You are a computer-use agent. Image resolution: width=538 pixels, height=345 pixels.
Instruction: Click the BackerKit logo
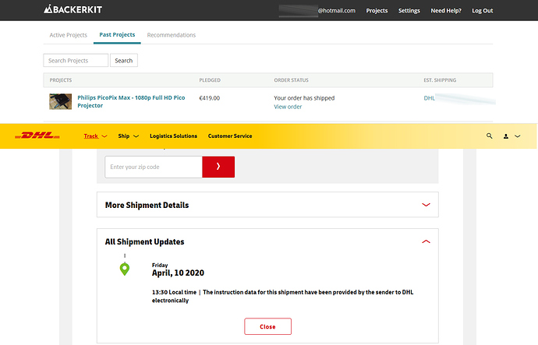[x=73, y=9]
